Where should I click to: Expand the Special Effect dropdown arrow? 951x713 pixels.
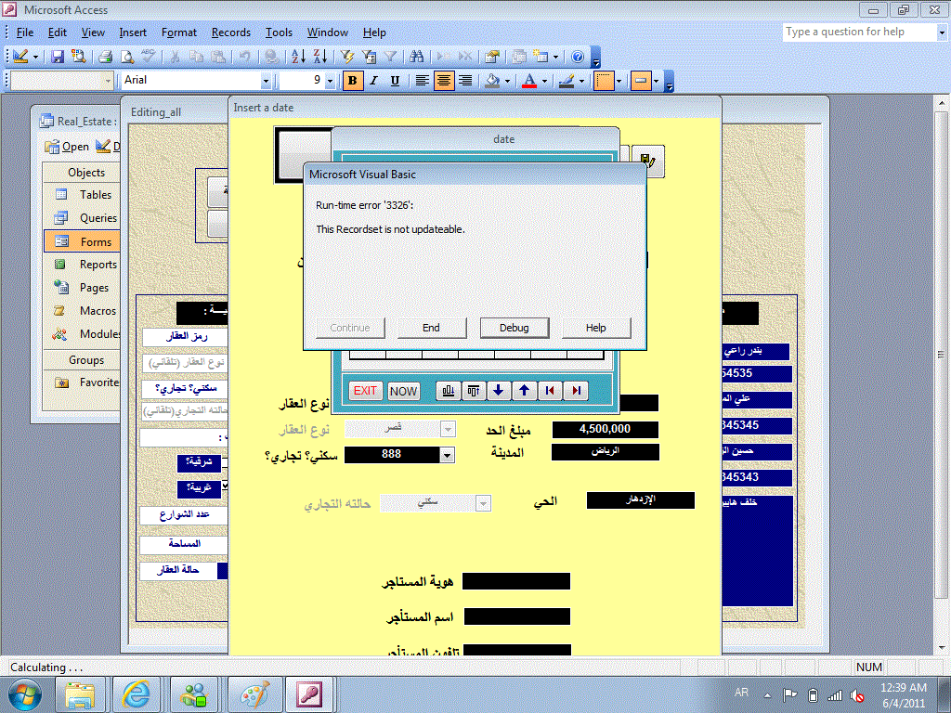pyautogui.click(x=656, y=81)
